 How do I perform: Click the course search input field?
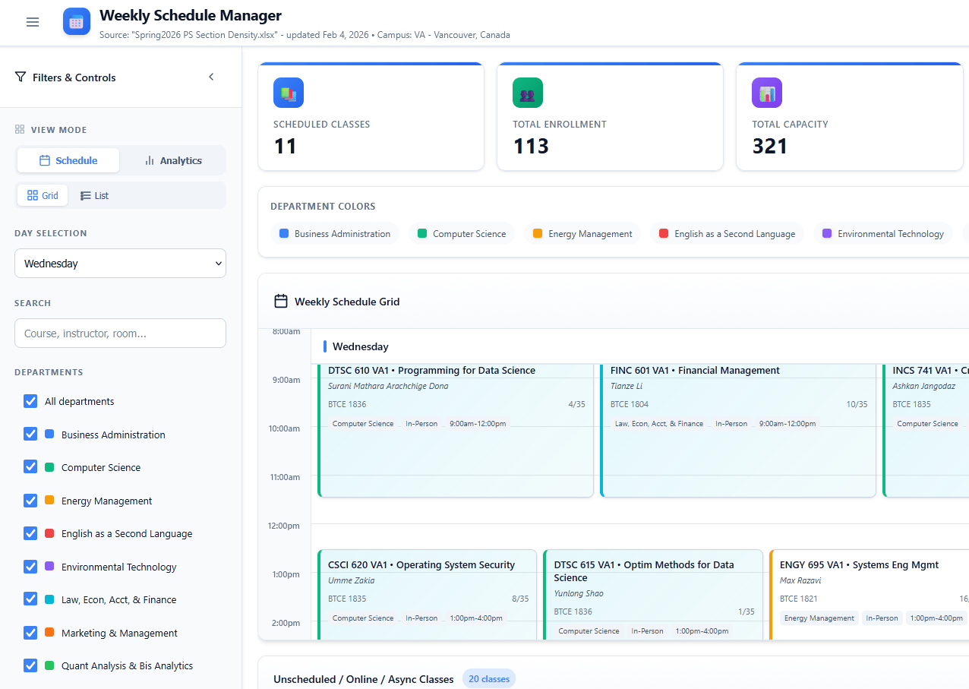(120, 333)
